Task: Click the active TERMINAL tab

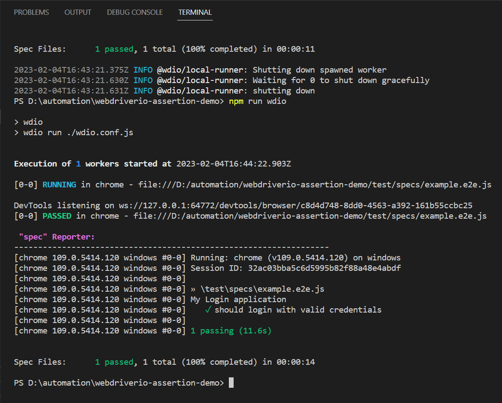Action: 195,12
